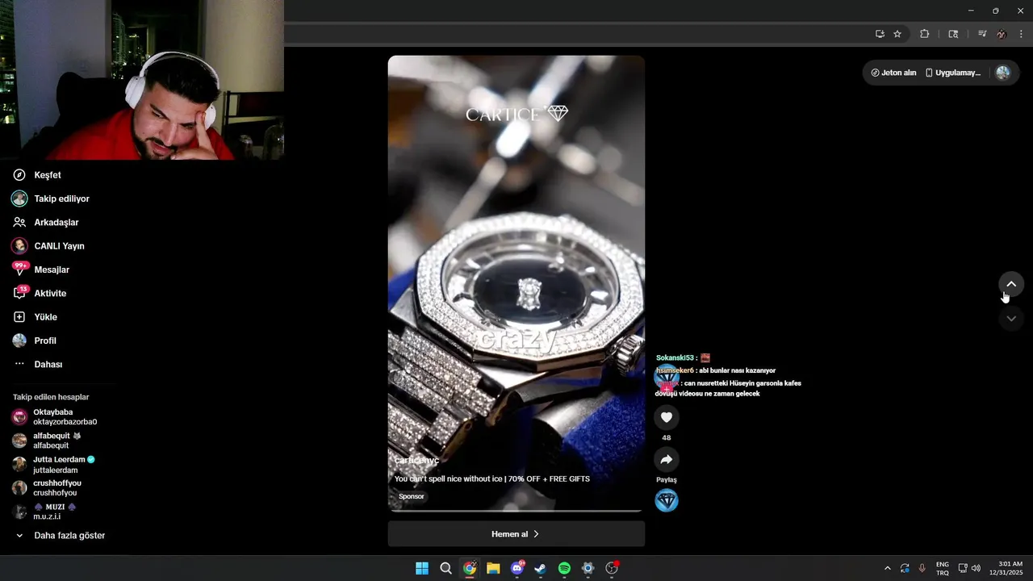Click Sponsor label on the video
The height and width of the screenshot is (581, 1033).
point(412,496)
